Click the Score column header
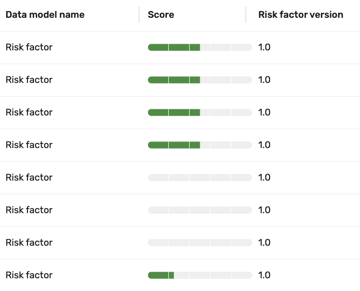Image resolution: width=360 pixels, height=291 pixels. (x=161, y=15)
